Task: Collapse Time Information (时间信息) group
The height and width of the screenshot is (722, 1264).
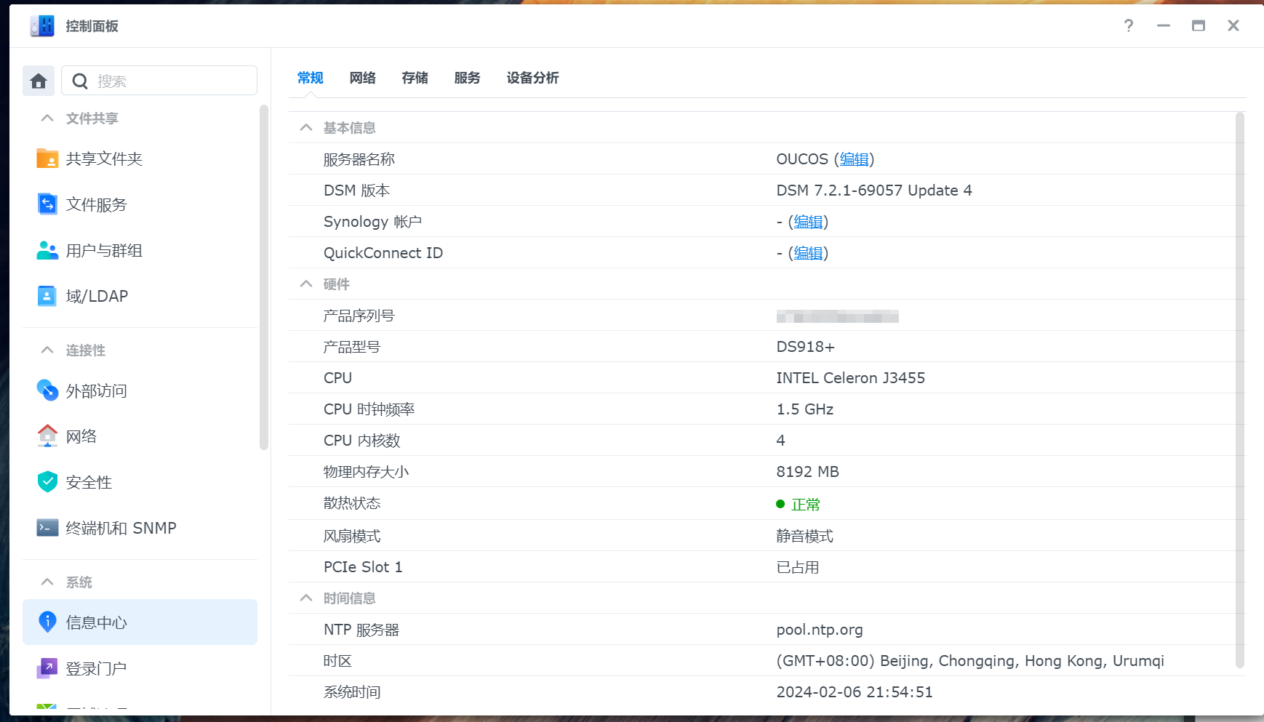Action: [x=306, y=598]
